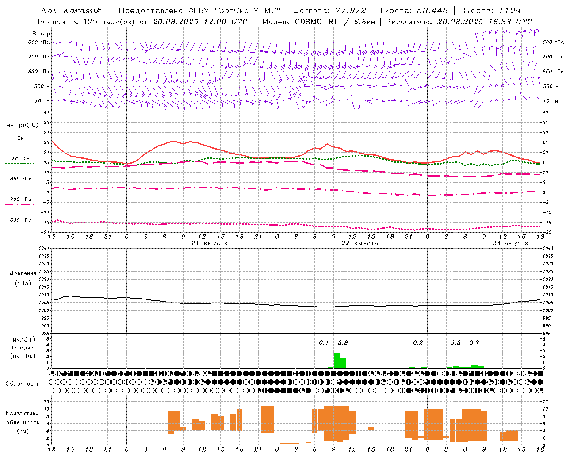
Task: Click the 0.1 precipitation total value
Action: pyautogui.click(x=324, y=342)
